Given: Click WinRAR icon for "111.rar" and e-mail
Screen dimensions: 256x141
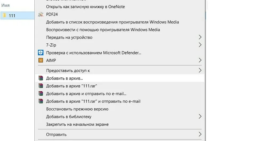Looking at the screenshot, I should click(x=41, y=101).
